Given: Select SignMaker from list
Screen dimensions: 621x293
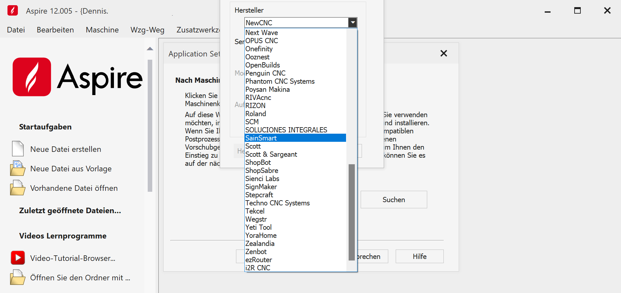Looking at the screenshot, I should pyautogui.click(x=295, y=187).
